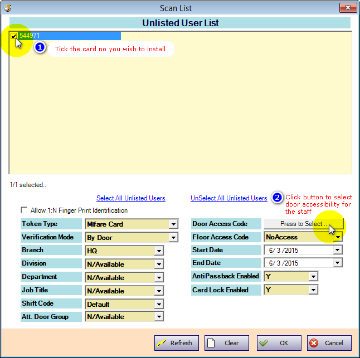Click Select All Unlisted Users link
Viewport: 360px width, 358px height.
point(130,198)
